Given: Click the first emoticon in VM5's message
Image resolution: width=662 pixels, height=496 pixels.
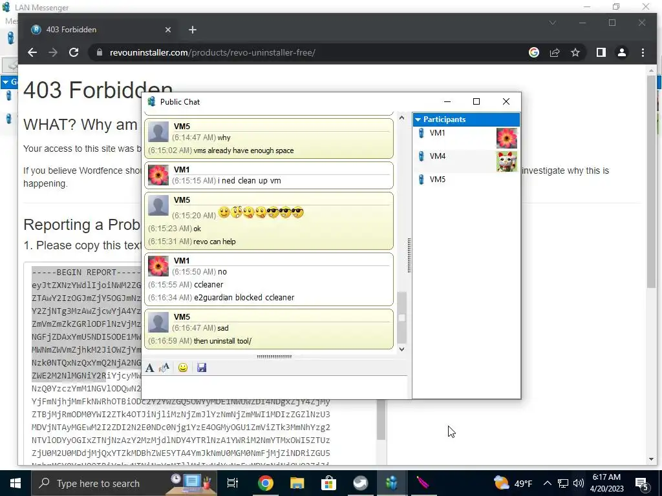Looking at the screenshot, I should (x=224, y=212).
